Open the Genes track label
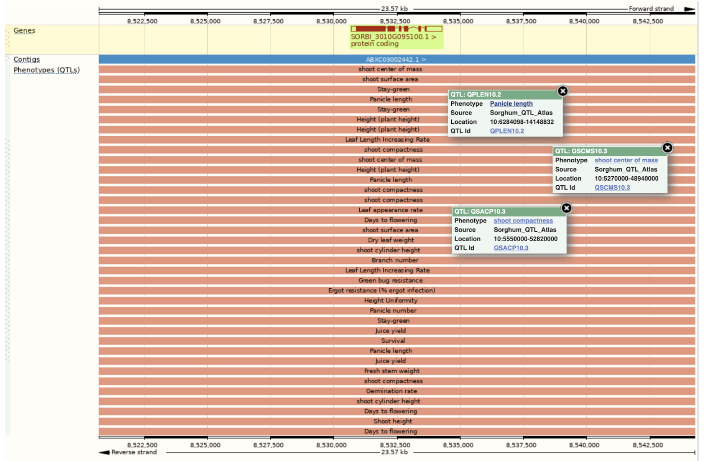 pyautogui.click(x=24, y=30)
